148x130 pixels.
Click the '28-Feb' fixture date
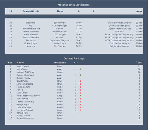coord(139,46)
